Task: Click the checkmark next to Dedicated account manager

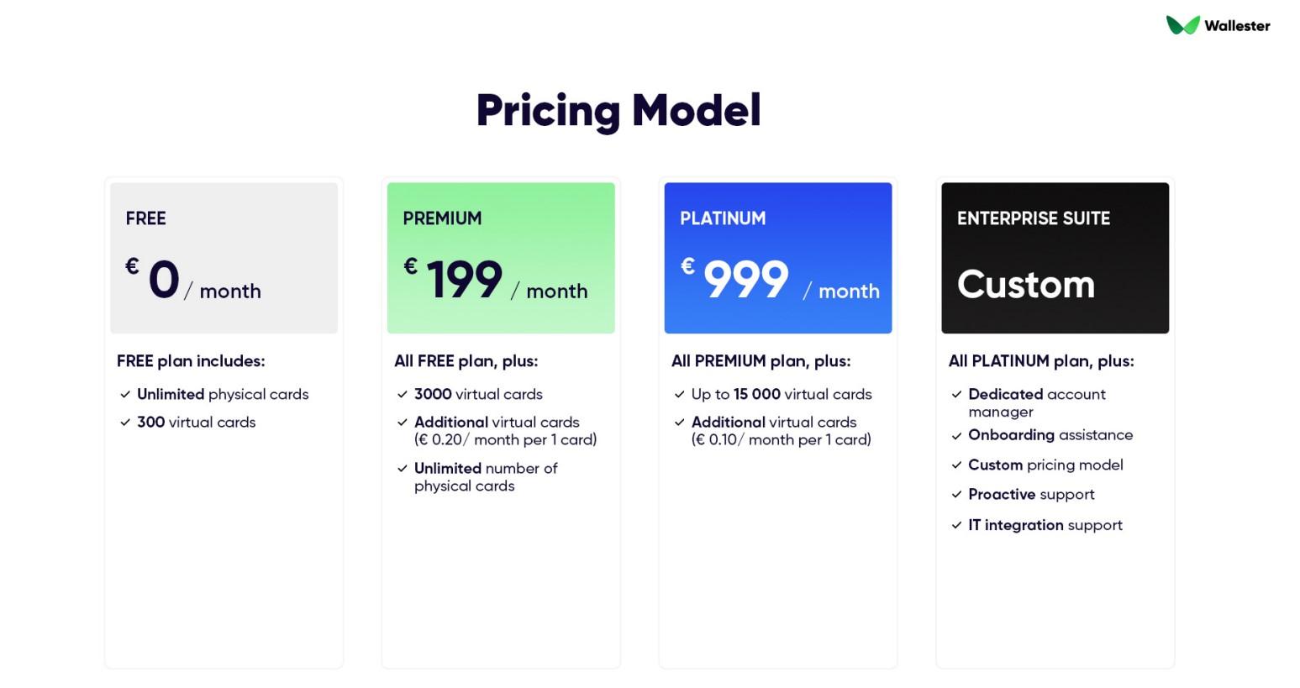Action: [956, 394]
